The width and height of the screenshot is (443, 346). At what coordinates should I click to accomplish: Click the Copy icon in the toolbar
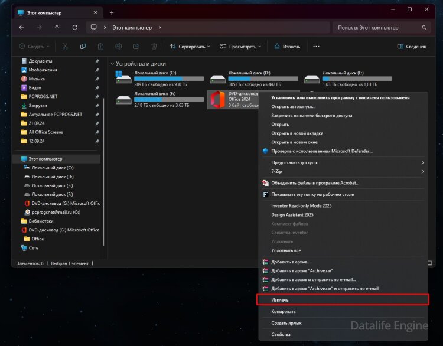coord(83,46)
